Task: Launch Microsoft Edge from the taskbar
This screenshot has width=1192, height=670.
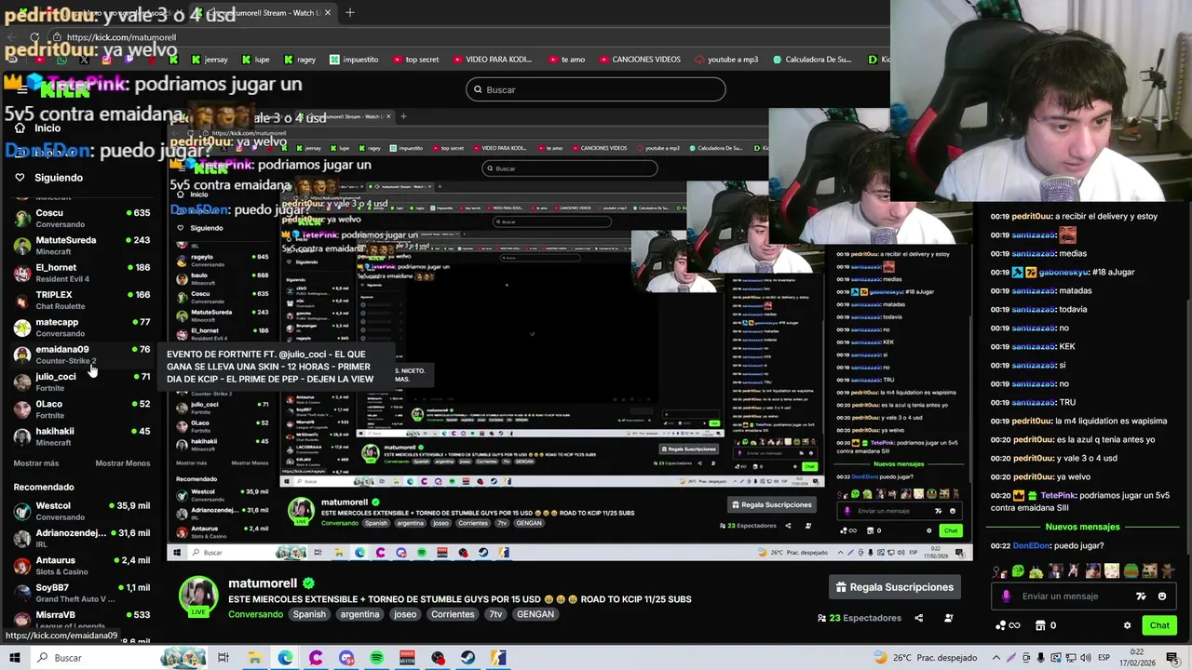Action: tap(285, 658)
